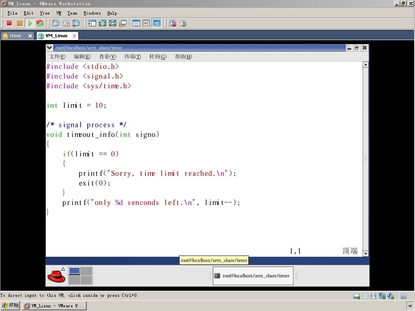
Task: Enter full screen mode icon
Action: (x=113, y=23)
